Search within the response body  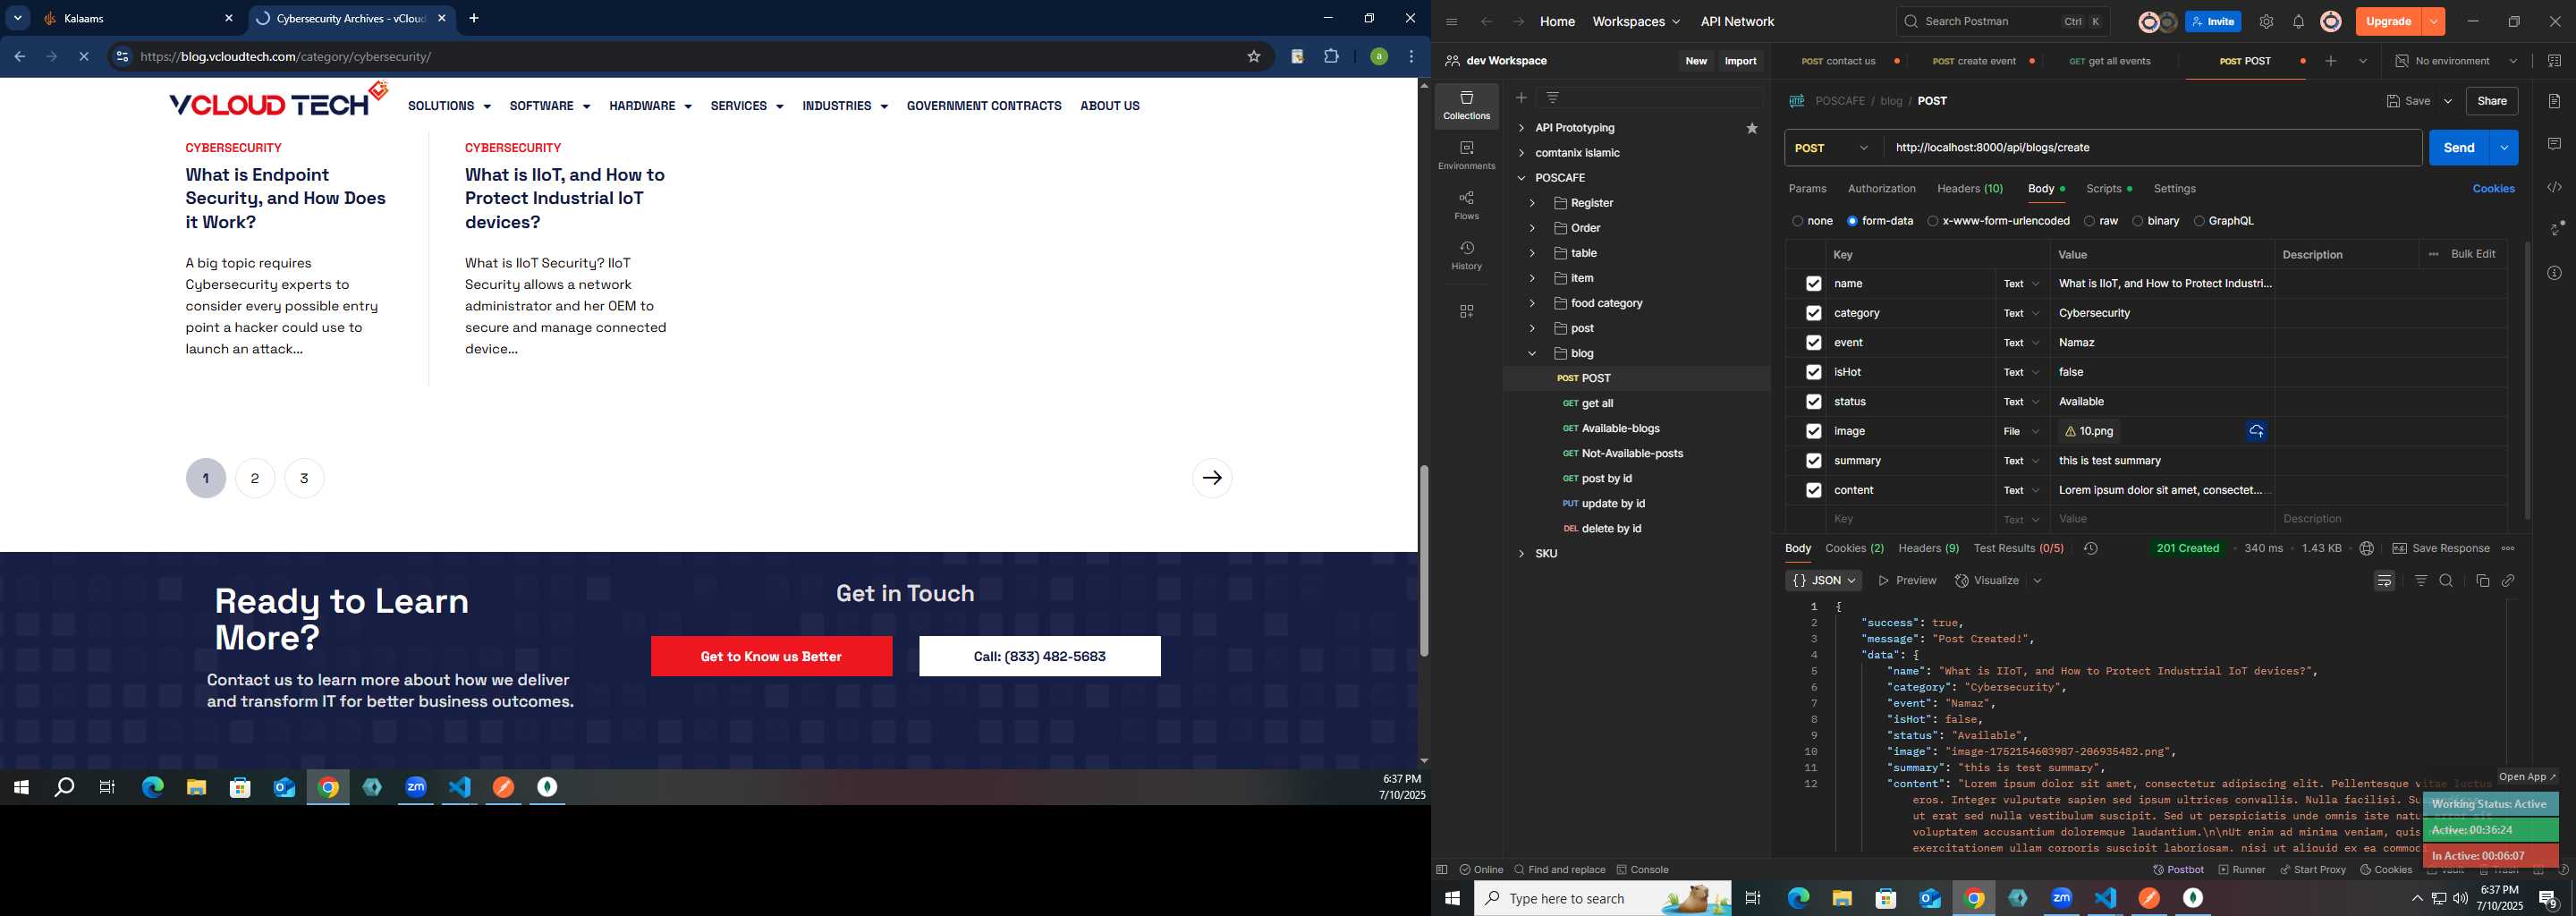coord(2446,581)
